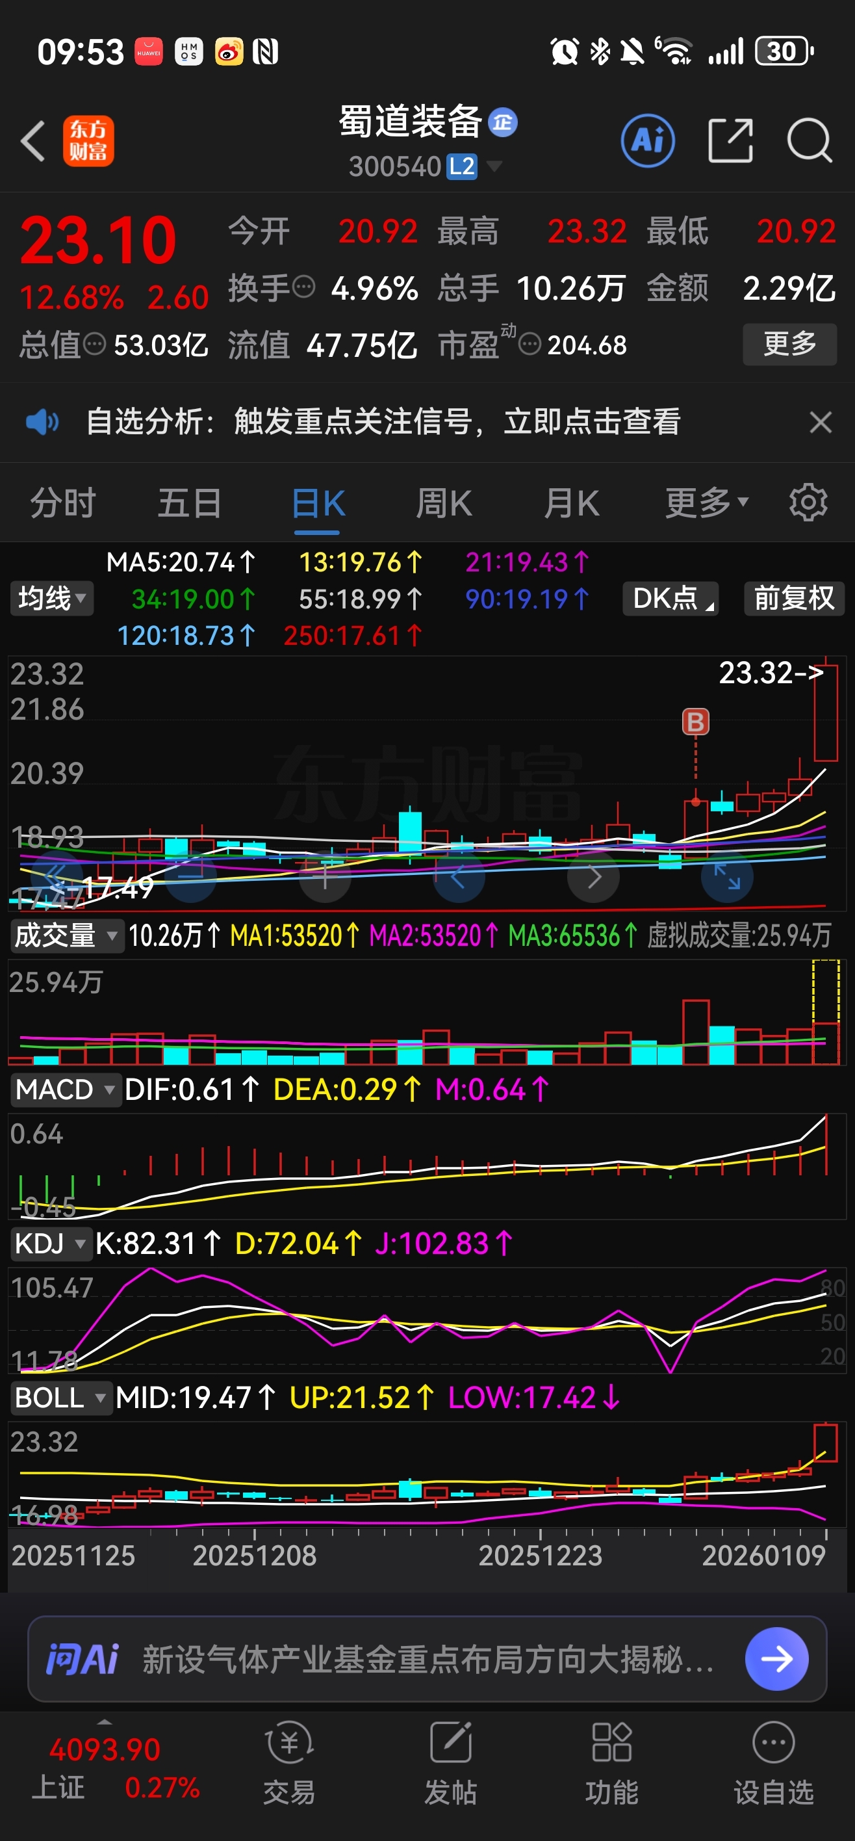Image resolution: width=855 pixels, height=1841 pixels.
Task: Switch to the 月K tab
Action: click(x=572, y=503)
